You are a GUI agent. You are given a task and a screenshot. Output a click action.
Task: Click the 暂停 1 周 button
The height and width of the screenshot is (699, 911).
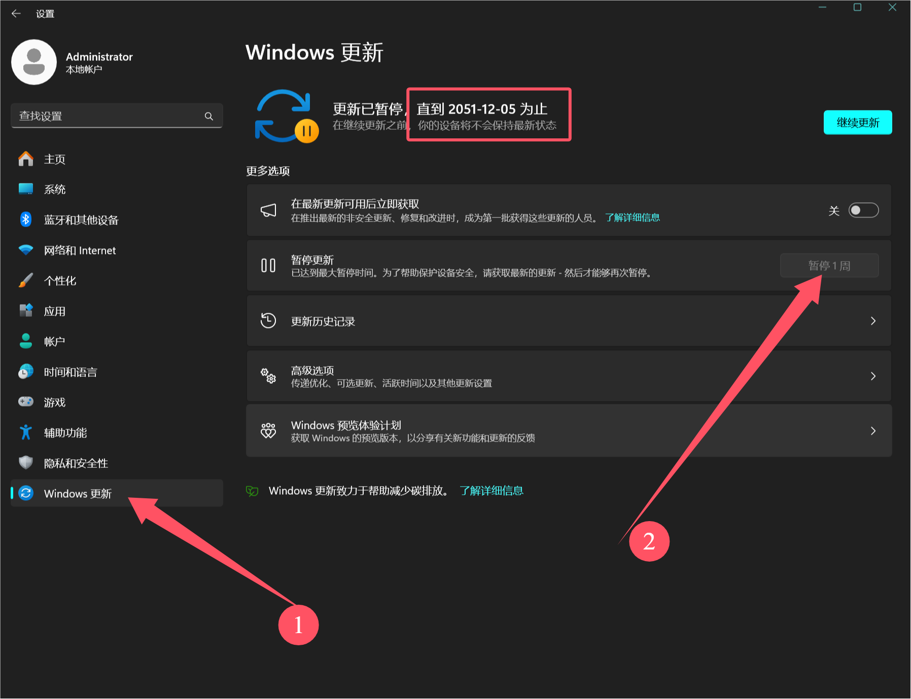pyautogui.click(x=829, y=266)
